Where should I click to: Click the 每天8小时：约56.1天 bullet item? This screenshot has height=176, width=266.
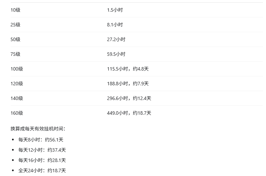pyautogui.click(x=41, y=140)
